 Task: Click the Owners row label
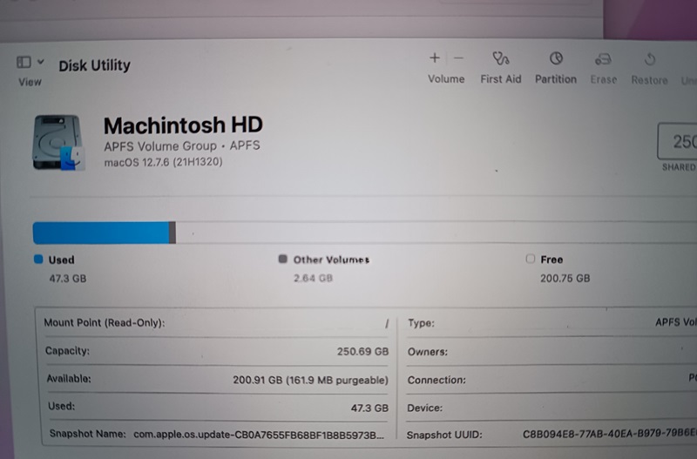coord(427,352)
